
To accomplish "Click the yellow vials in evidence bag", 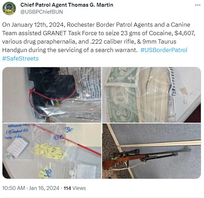I will 50,151.
